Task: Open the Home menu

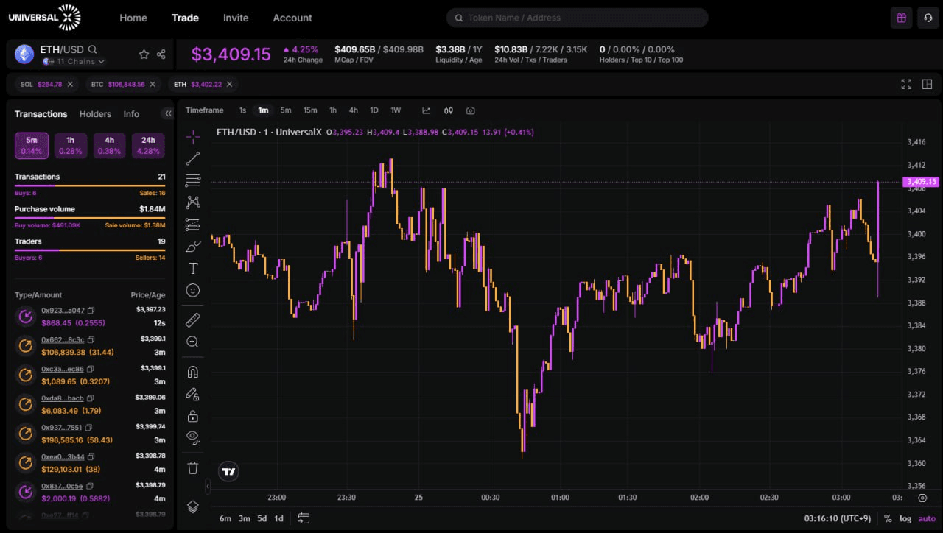Action: click(133, 18)
